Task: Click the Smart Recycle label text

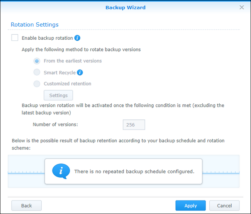Action: (x=59, y=72)
